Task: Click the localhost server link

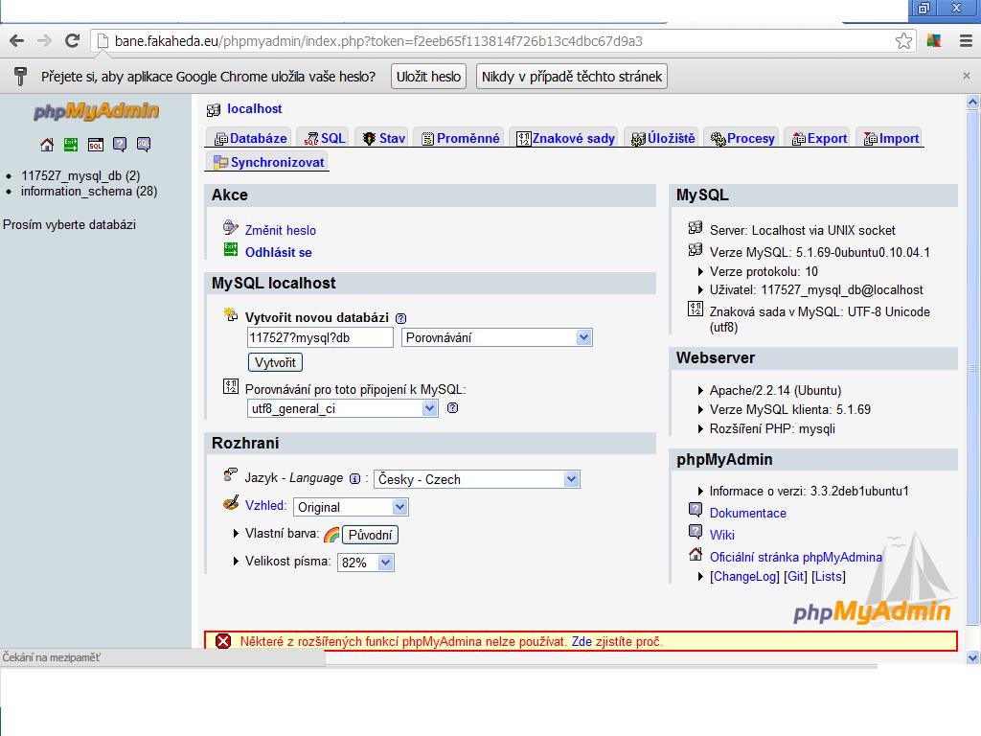Action: tap(254, 109)
